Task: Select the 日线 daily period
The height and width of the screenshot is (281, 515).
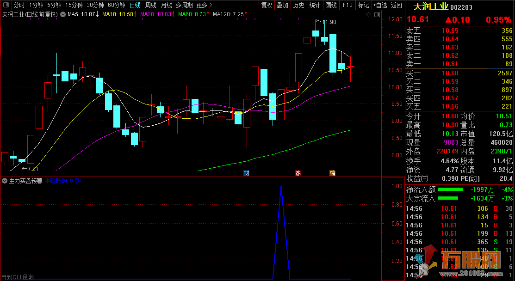Action: pos(135,5)
